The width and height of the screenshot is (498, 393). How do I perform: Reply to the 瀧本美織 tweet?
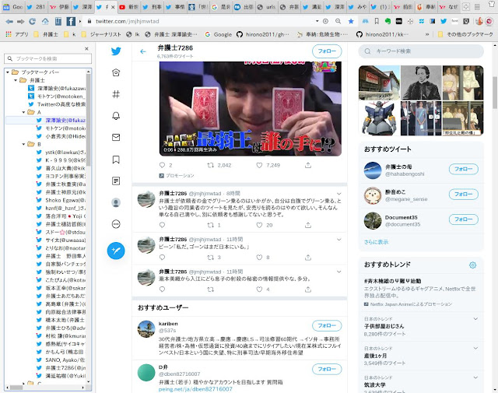point(163,289)
